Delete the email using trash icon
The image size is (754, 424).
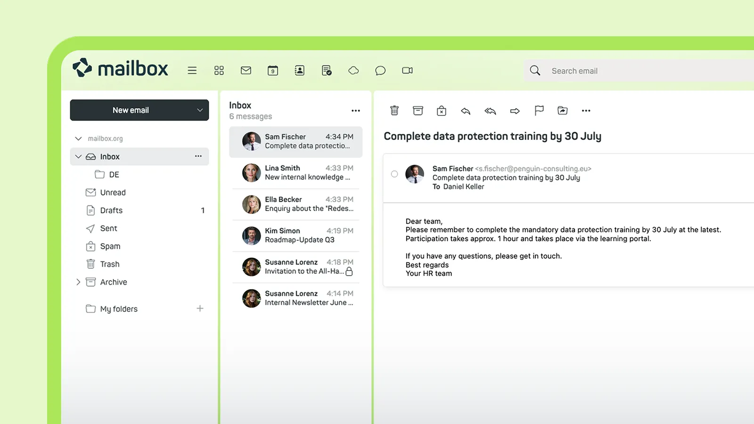394,110
